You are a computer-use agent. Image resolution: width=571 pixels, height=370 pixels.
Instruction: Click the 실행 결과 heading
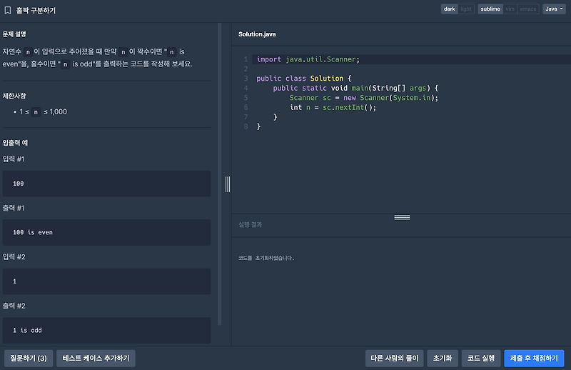click(251, 224)
